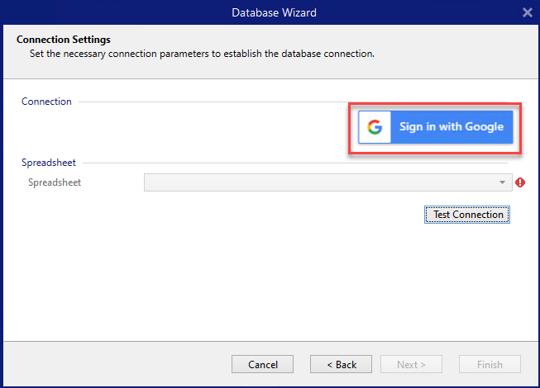Click the red error indicator beside Spreadsheet

tap(520, 182)
